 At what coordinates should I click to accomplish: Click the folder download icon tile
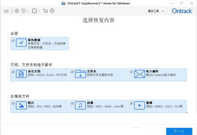(80, 74)
